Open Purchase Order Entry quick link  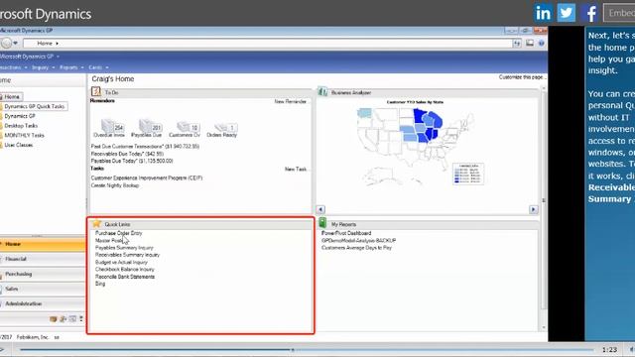(119, 233)
